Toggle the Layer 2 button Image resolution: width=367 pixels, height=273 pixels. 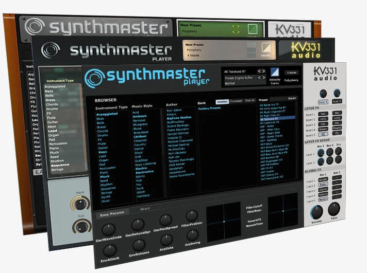pos(337,101)
